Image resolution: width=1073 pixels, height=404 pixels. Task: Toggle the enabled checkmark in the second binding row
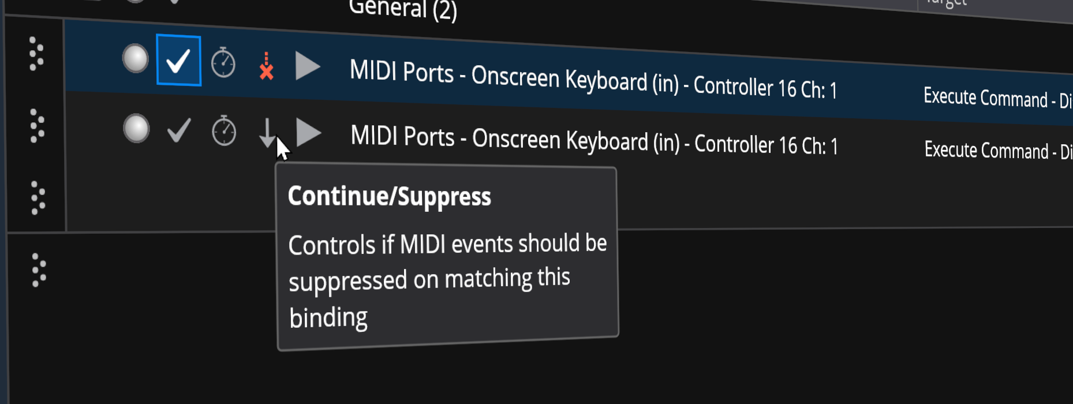pos(179,130)
